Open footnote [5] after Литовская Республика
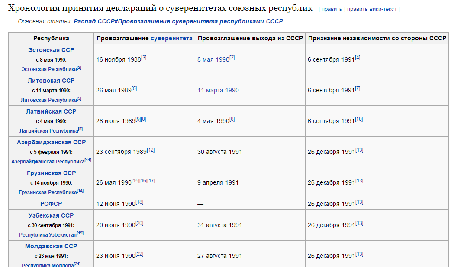 [79, 98]
